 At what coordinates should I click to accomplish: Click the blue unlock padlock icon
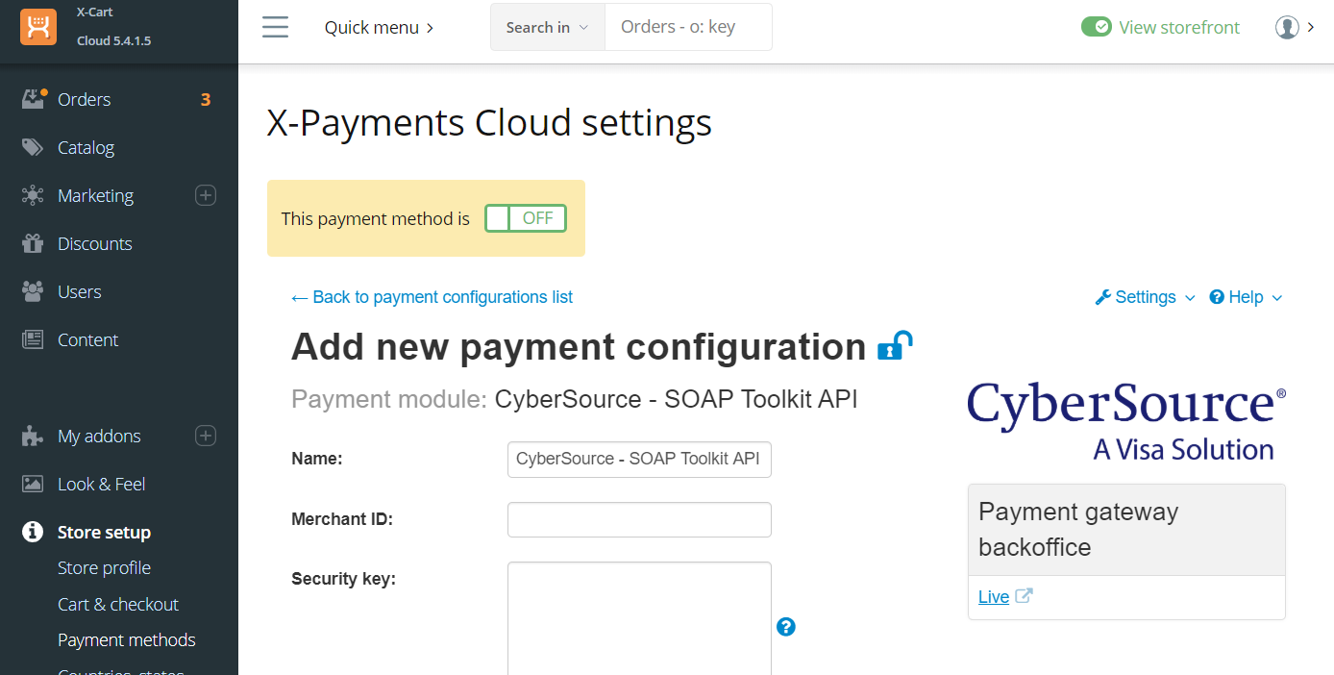pos(895,346)
